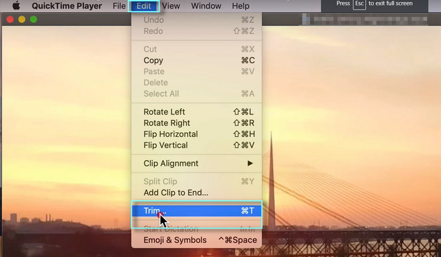The width and height of the screenshot is (441, 257).
Task: Click the green full screen window button
Action: coord(33,20)
